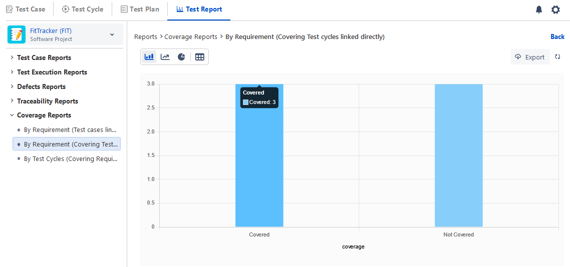Switch to bar chart view
This screenshot has width=570, height=267.
point(149,57)
